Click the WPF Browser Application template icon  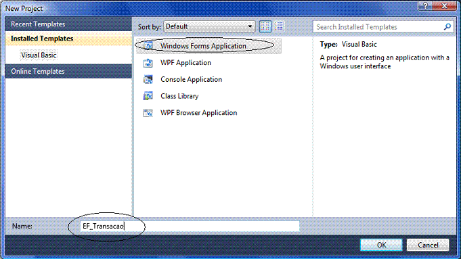coord(148,113)
